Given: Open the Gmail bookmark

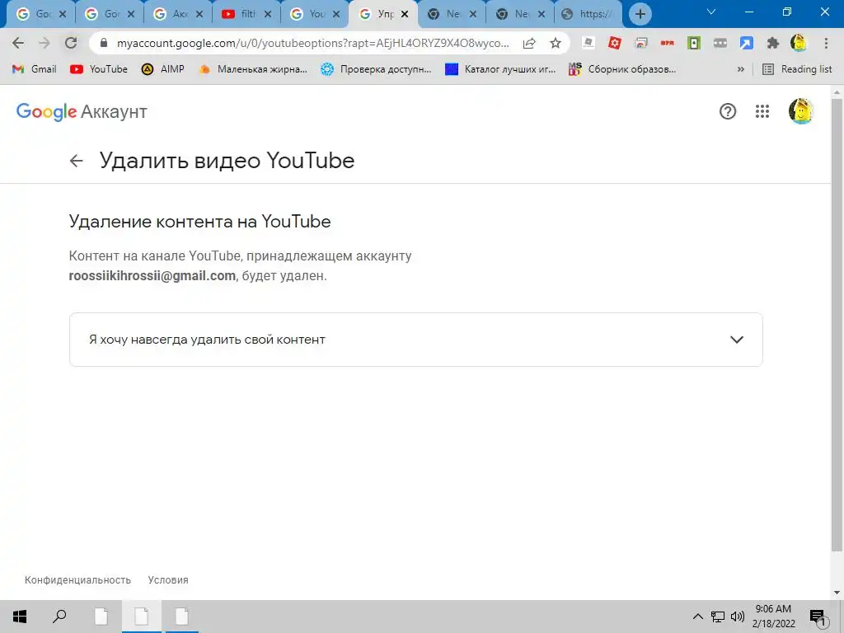Looking at the screenshot, I should pyautogui.click(x=35, y=69).
